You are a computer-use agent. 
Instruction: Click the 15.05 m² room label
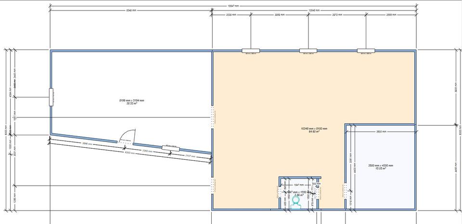pyautogui.click(x=380, y=167)
